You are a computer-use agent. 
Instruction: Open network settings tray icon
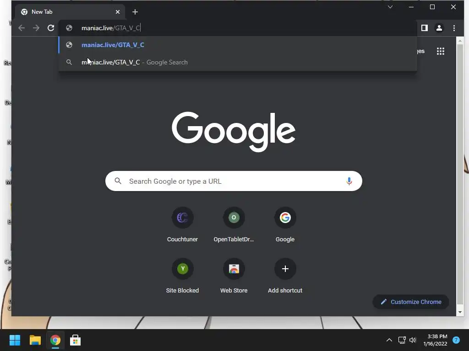click(402, 340)
